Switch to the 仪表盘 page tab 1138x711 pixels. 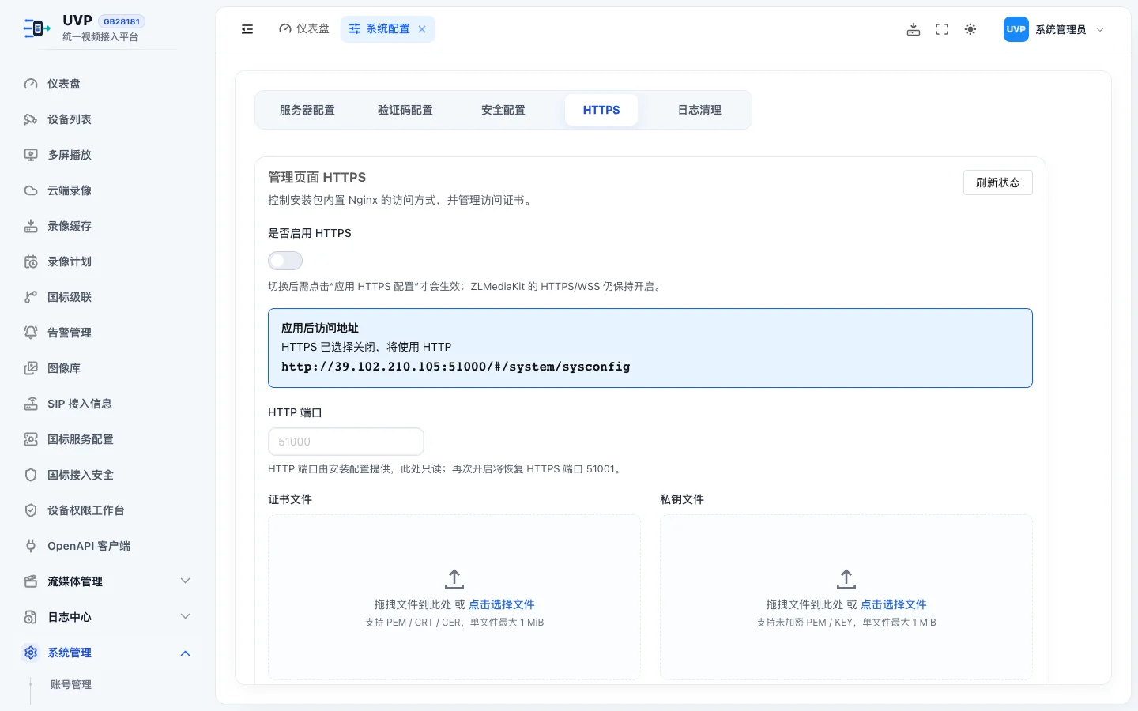[x=304, y=29]
